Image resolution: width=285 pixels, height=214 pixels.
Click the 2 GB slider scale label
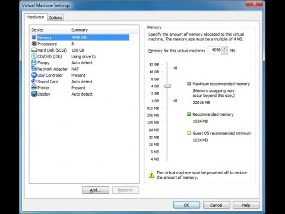point(155,93)
